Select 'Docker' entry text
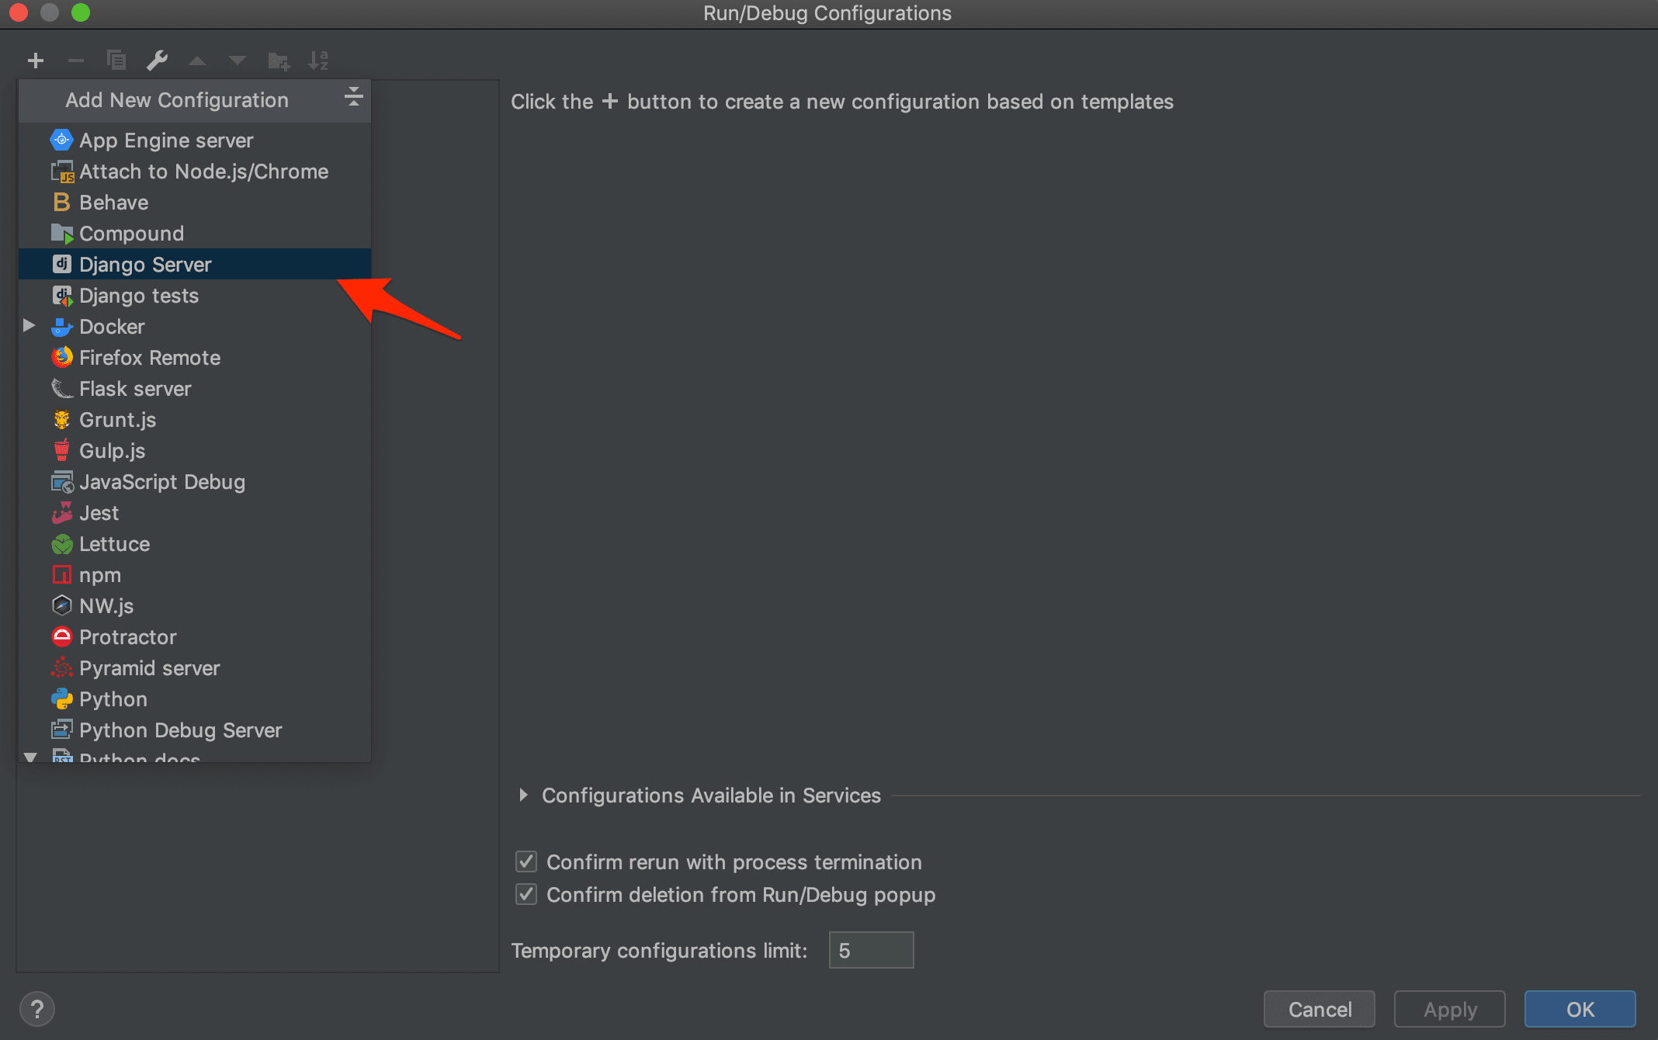 (x=112, y=327)
